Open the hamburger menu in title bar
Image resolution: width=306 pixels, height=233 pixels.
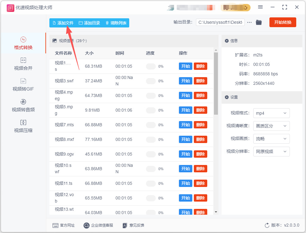point(260,7)
